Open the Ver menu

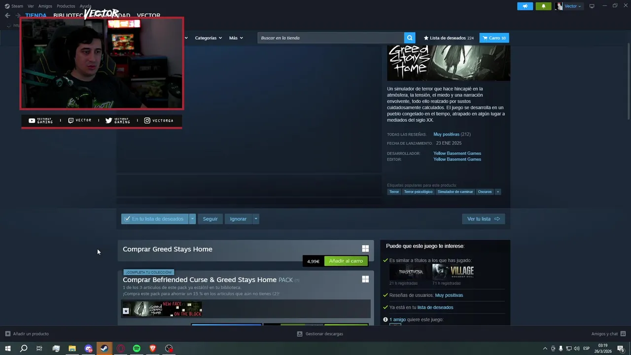(x=31, y=6)
